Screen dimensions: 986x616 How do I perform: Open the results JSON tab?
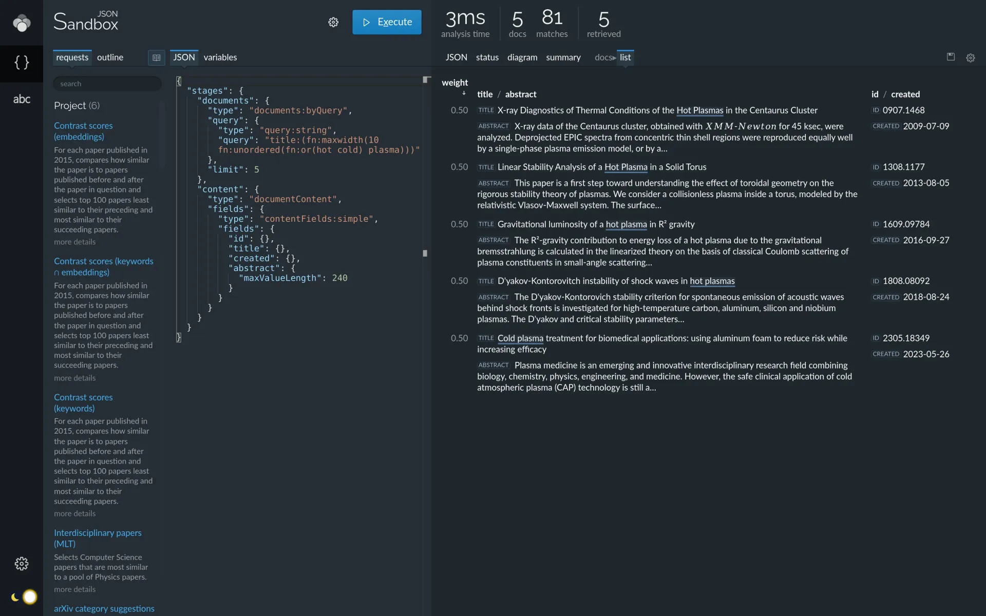[456, 57]
